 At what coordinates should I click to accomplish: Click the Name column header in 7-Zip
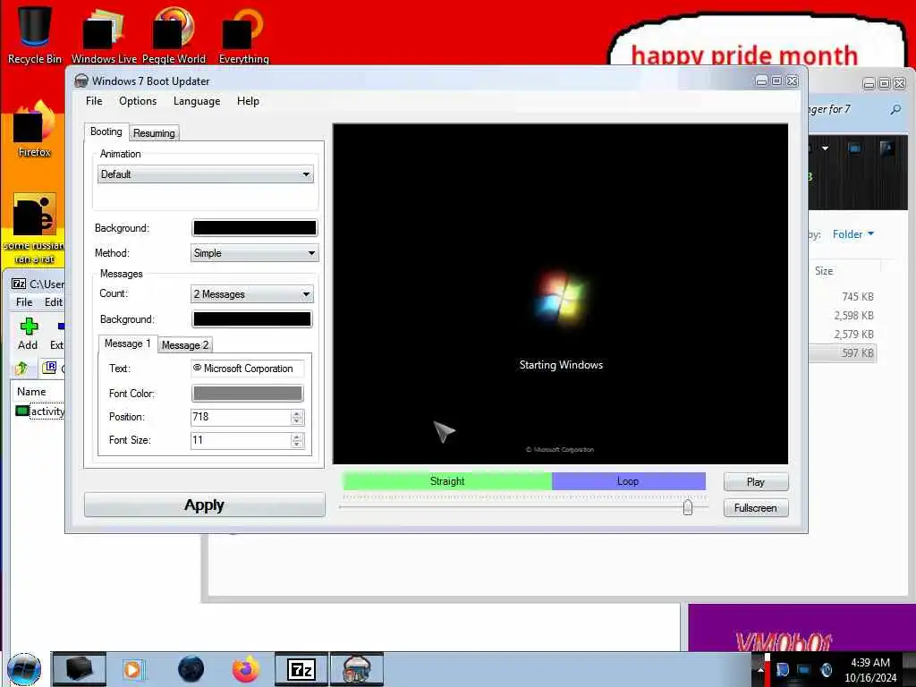click(x=31, y=392)
